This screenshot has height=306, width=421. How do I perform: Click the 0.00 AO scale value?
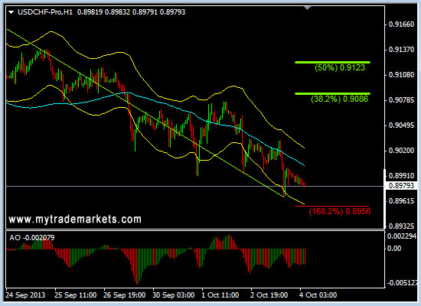[x=394, y=249]
